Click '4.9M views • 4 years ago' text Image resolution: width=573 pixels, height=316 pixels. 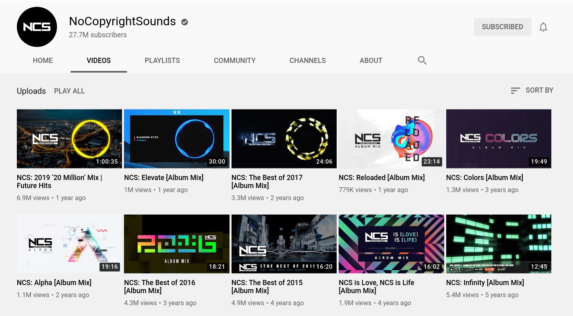(268, 303)
